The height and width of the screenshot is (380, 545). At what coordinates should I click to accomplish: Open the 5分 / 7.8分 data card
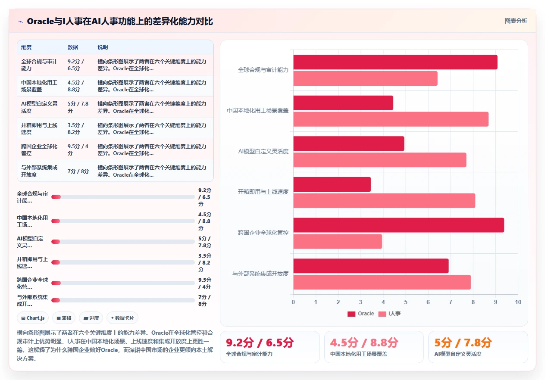[478, 347]
